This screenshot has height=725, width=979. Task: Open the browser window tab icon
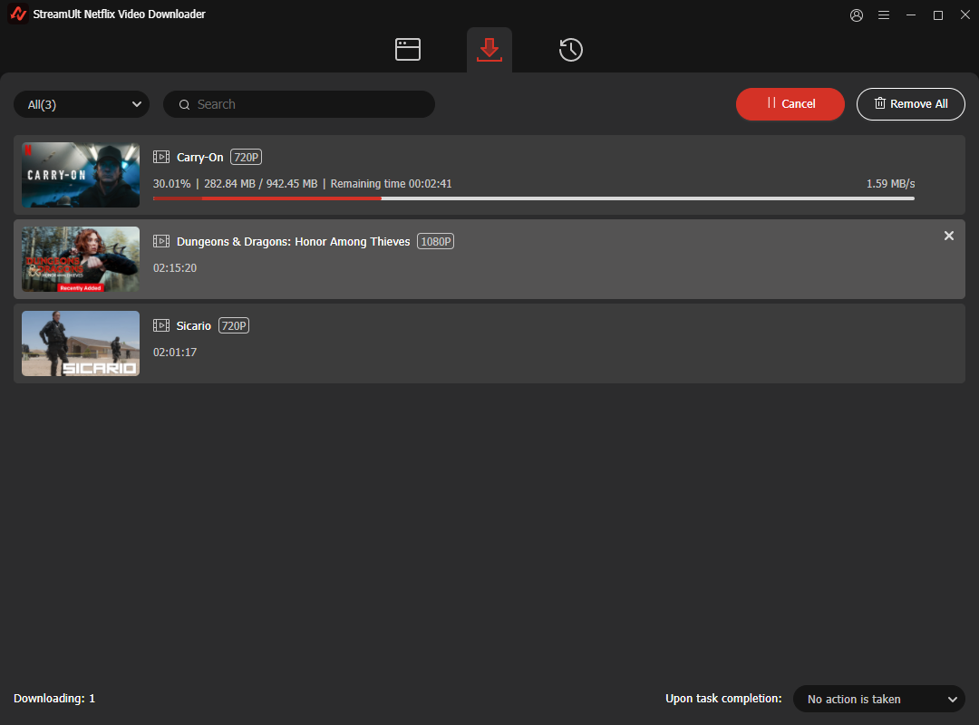click(x=408, y=49)
